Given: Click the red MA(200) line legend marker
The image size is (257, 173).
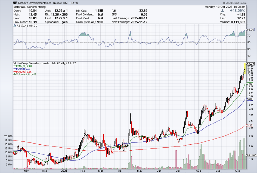Looking at the screenshot, I should pos(15,72).
